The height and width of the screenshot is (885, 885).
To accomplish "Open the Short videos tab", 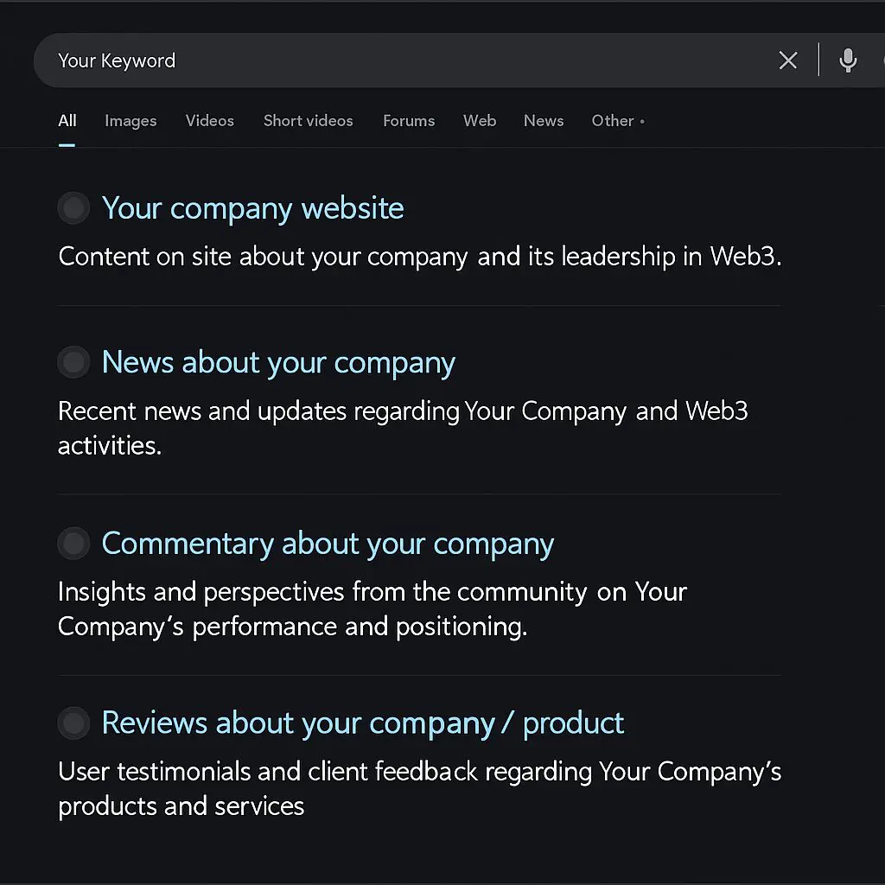I will coord(308,121).
